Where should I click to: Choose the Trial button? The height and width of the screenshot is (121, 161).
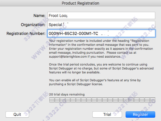[107, 114]
